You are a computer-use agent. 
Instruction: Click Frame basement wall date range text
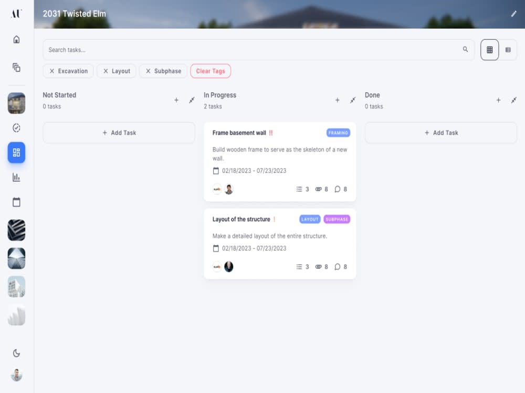coord(254,171)
